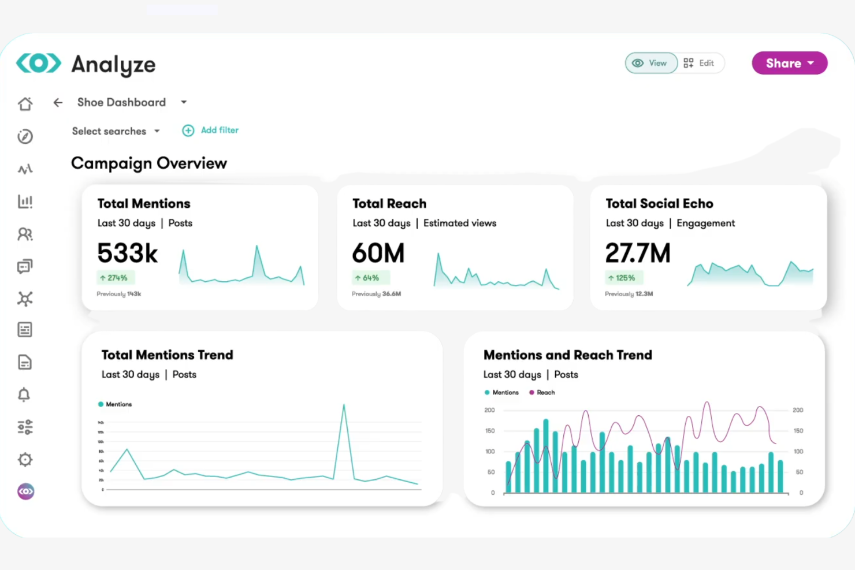Expand the Shoe Dashboard dropdown arrow
This screenshot has height=570, width=855.
(184, 102)
